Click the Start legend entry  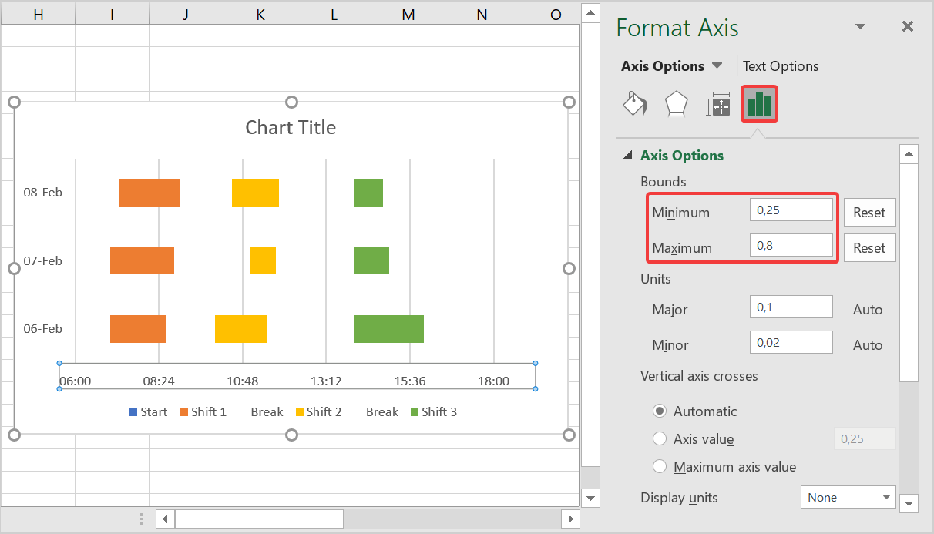click(x=148, y=412)
